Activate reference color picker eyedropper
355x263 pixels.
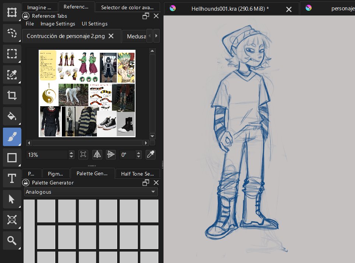pos(151,155)
